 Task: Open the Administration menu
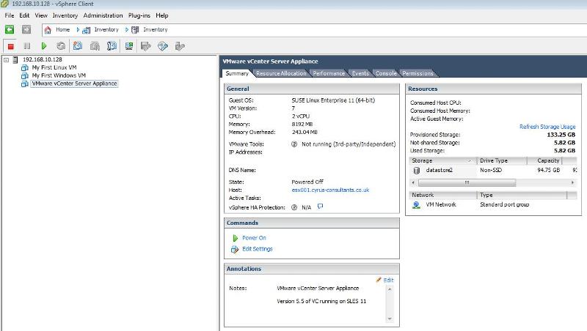pyautogui.click(x=103, y=15)
